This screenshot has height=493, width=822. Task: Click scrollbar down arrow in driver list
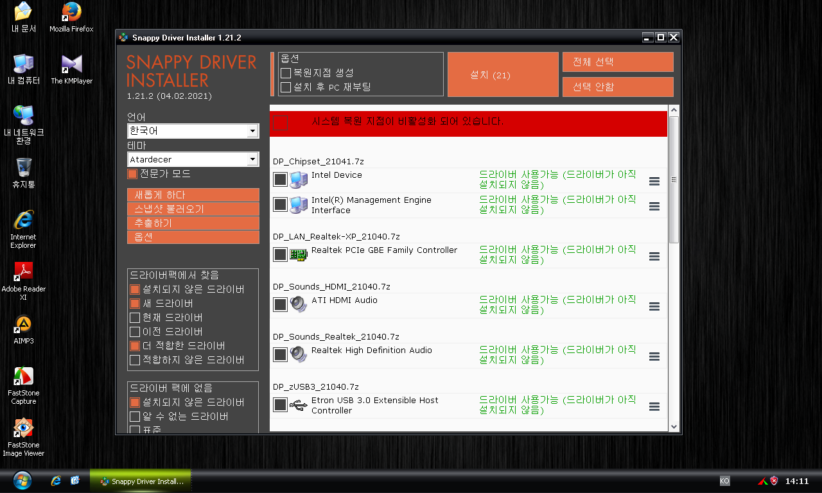tap(674, 426)
